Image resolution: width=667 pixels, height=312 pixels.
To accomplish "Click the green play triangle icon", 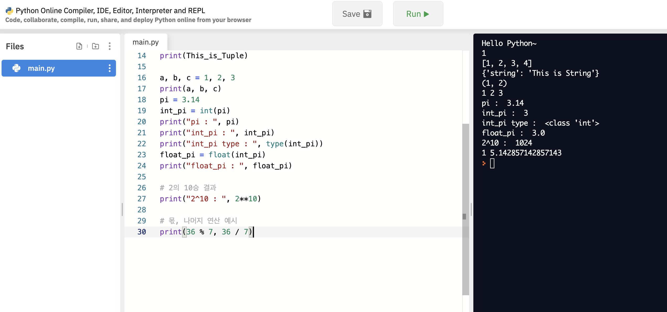I will point(426,14).
